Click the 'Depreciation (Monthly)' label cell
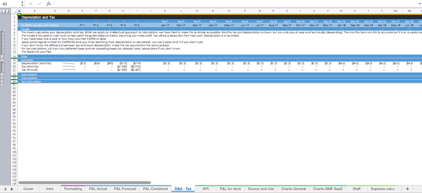 coord(36,63)
